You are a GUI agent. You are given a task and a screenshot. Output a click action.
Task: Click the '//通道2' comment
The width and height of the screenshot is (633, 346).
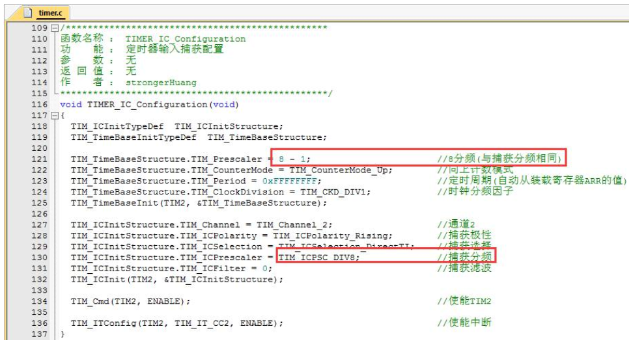pos(456,224)
